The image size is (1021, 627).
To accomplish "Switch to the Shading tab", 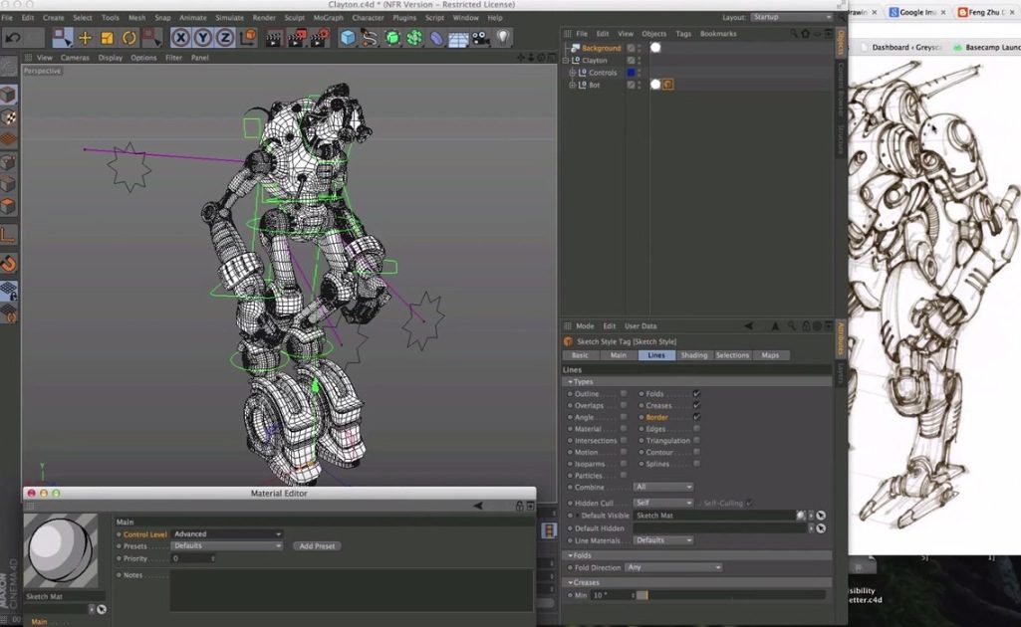I will [x=694, y=355].
